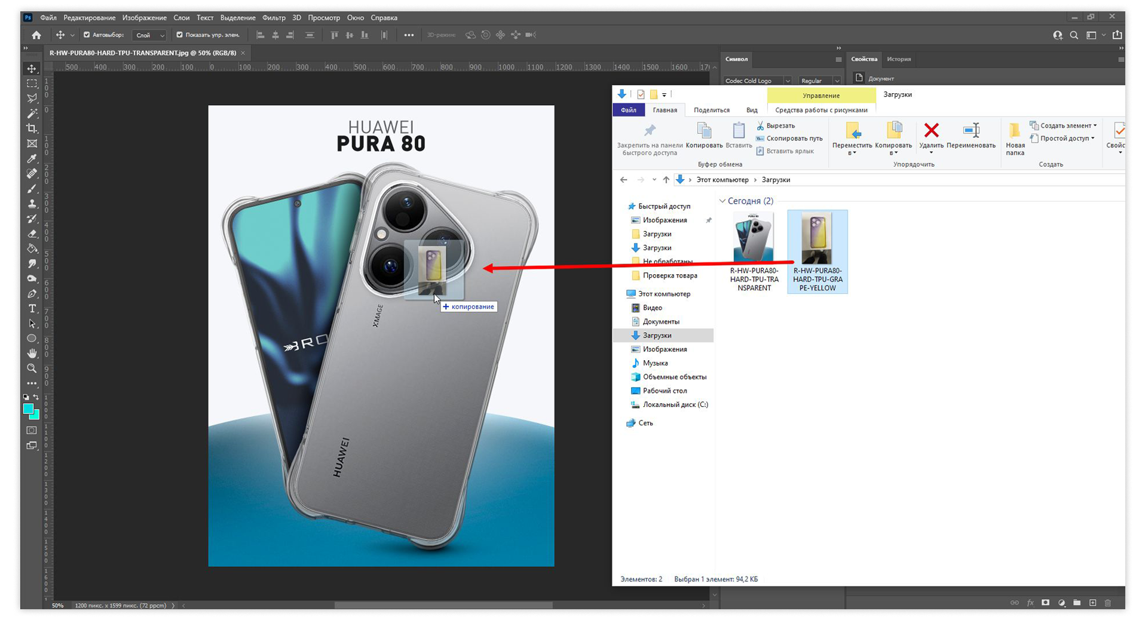Image resolution: width=1145 pixels, height=620 pixels.
Task: Toggle Show Transform Controls checkbox
Action: pos(179,35)
